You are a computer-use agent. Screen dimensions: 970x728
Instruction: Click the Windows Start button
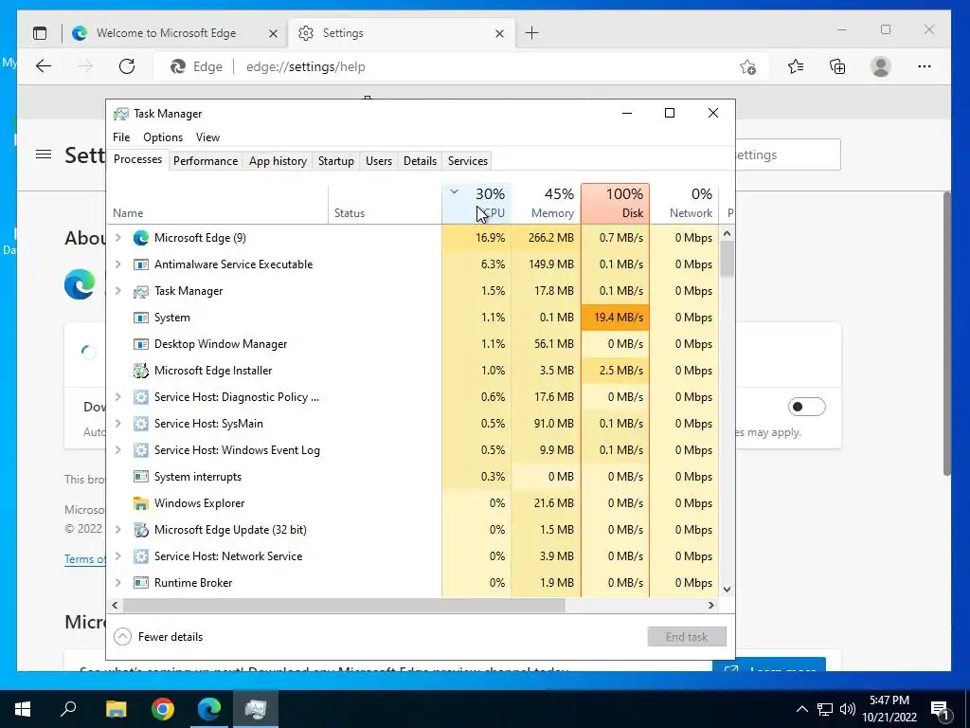(x=23, y=709)
